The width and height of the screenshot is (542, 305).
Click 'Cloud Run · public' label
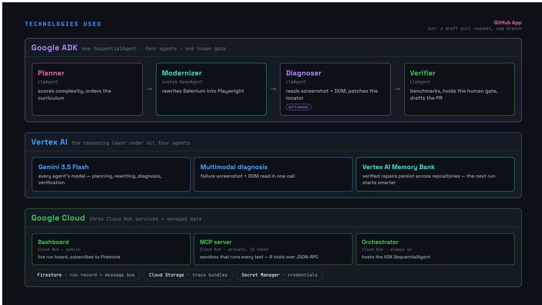59,249
